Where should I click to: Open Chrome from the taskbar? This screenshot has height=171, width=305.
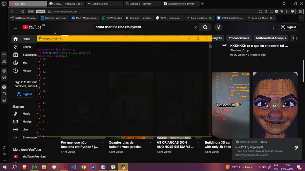[84, 167]
